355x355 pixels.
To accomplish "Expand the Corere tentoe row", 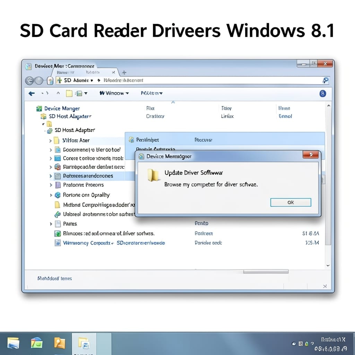I will click(51, 158).
